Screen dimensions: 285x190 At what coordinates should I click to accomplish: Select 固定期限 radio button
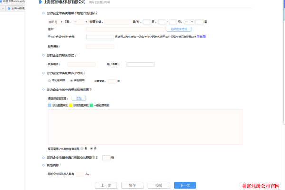(x=71, y=81)
